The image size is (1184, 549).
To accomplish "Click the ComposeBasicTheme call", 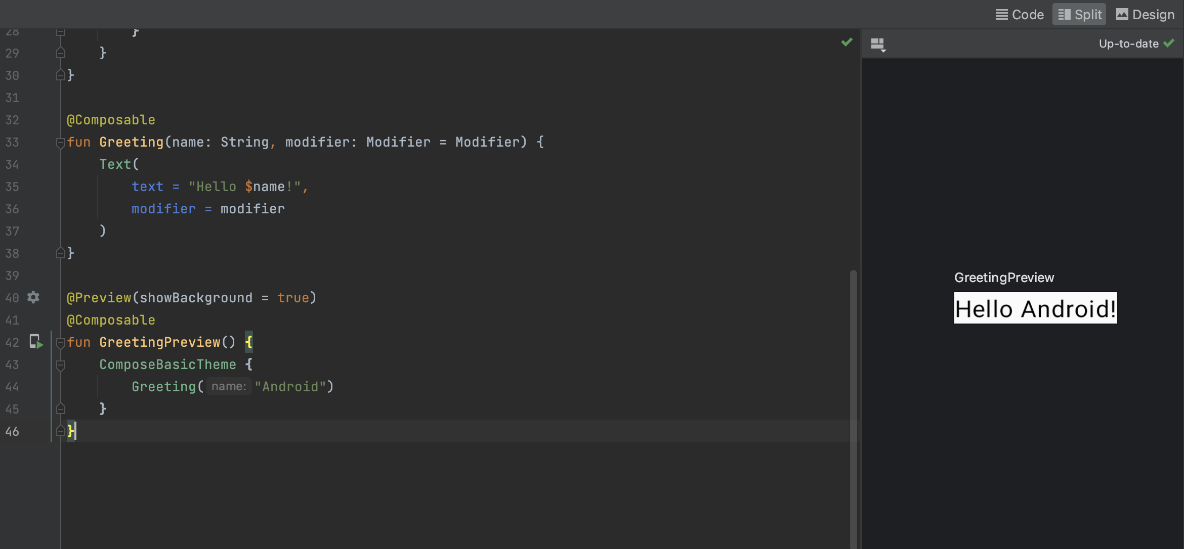I will point(168,364).
